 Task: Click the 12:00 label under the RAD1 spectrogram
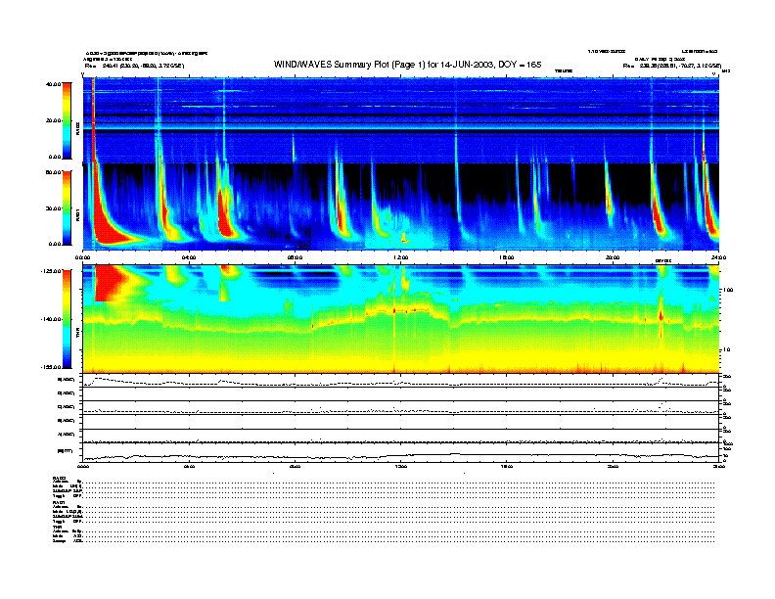click(400, 257)
